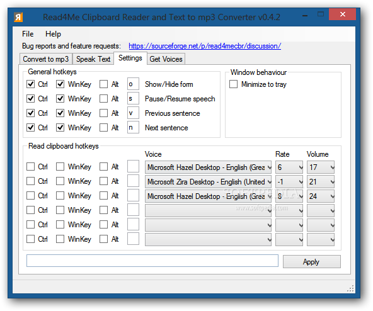Image resolution: width=373 pixels, height=311 pixels.
Task: Click the Apply button
Action: (x=312, y=261)
